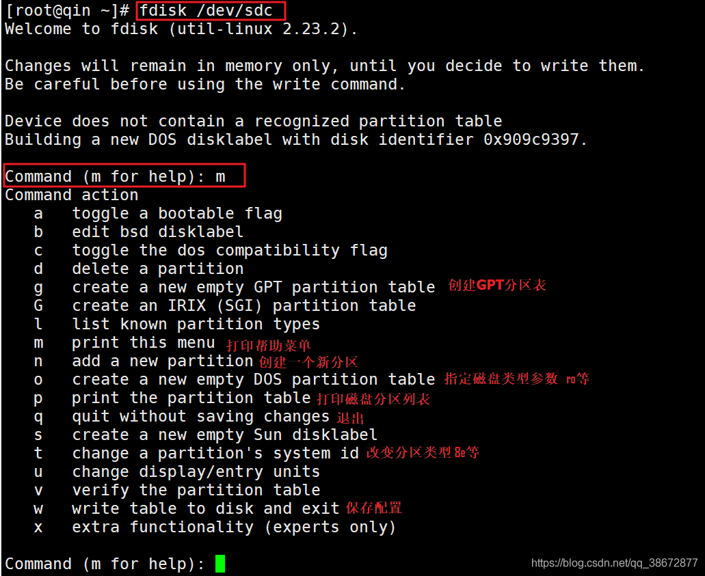Click the green terminal cursor block

[220, 564]
